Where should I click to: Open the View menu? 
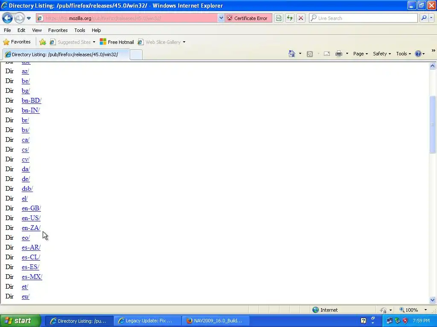[37, 30]
